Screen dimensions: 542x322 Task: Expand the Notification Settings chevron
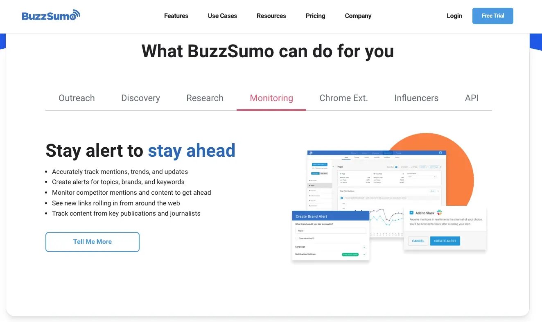364,254
